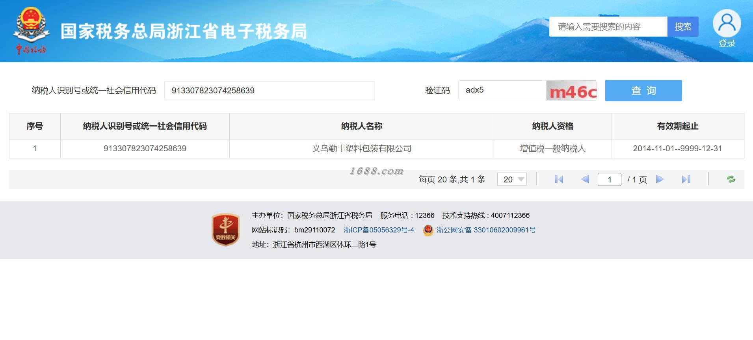
Task: Select the date cell 2014-11-01--9999-12-31
Action: click(x=678, y=149)
